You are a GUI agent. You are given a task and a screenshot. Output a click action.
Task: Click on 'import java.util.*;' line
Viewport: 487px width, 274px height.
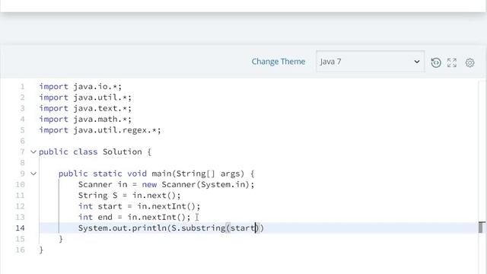[x=85, y=97]
